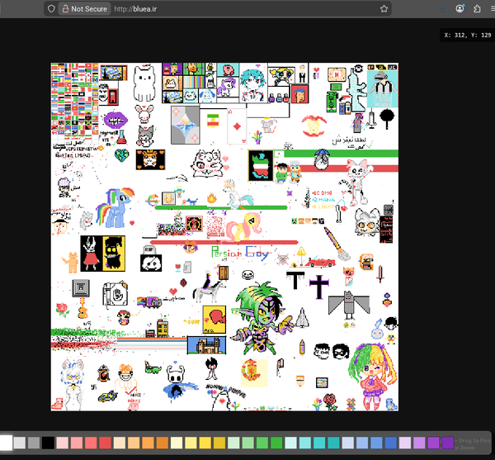Pick the pure red swatch
The image size is (495, 460).
(105, 443)
